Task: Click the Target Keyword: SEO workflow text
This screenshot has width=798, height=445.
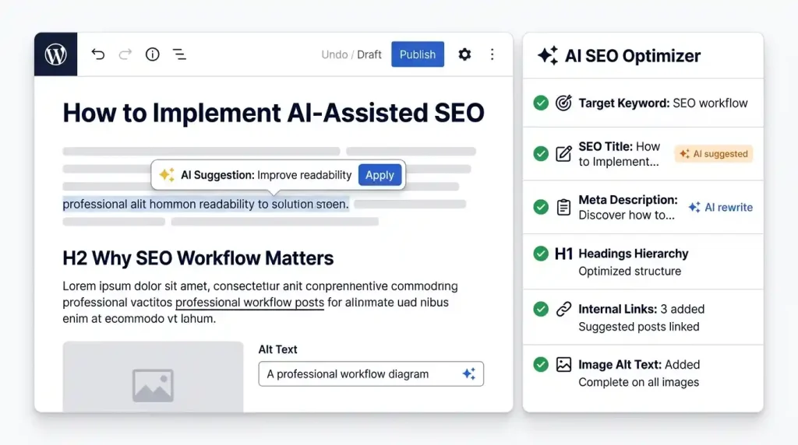Action: (x=662, y=103)
